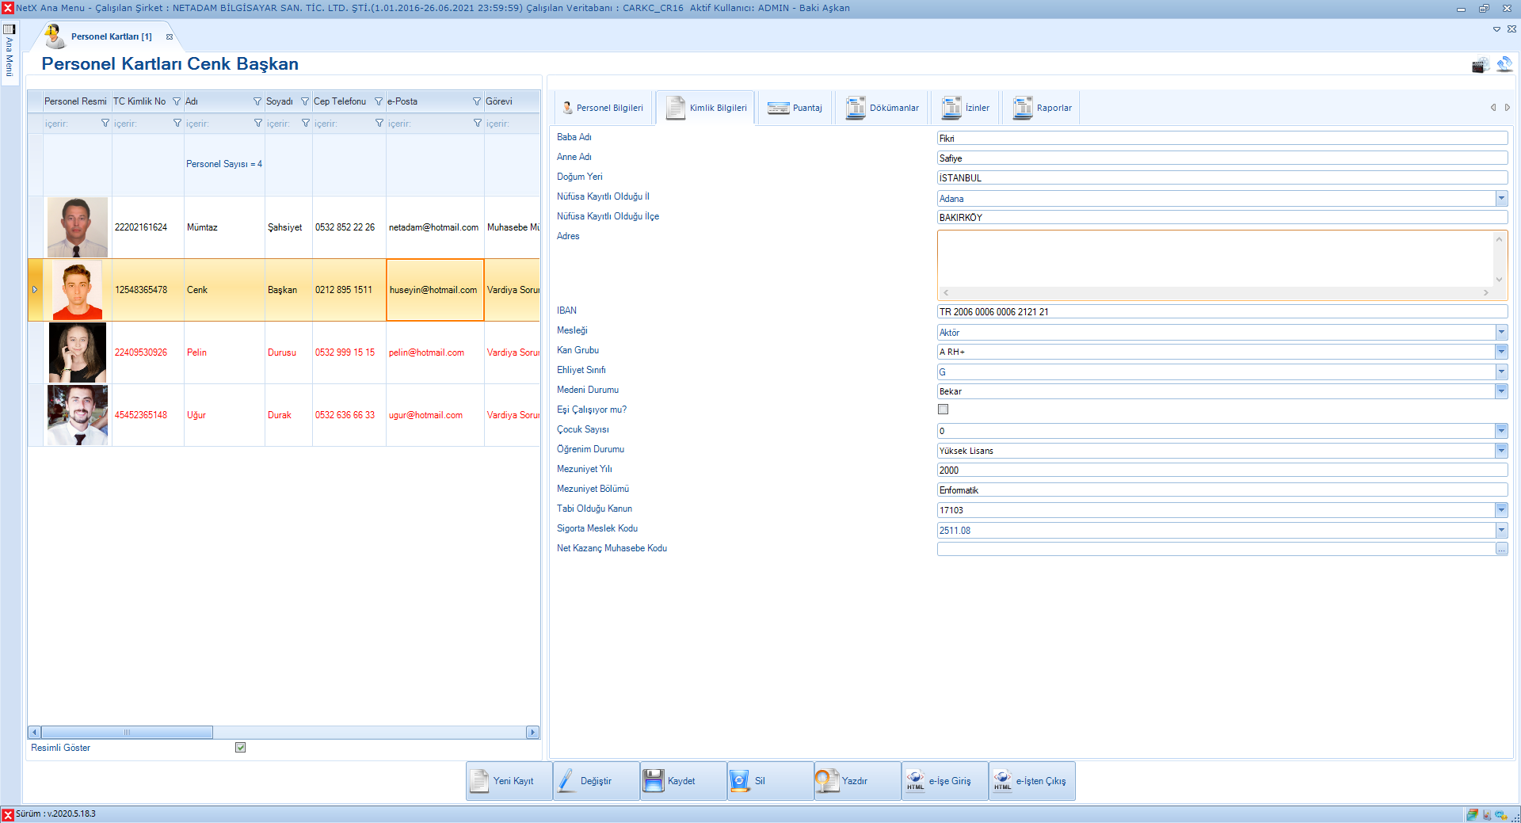Open filter condition icon for e-Posta filter row

pyautogui.click(x=478, y=124)
